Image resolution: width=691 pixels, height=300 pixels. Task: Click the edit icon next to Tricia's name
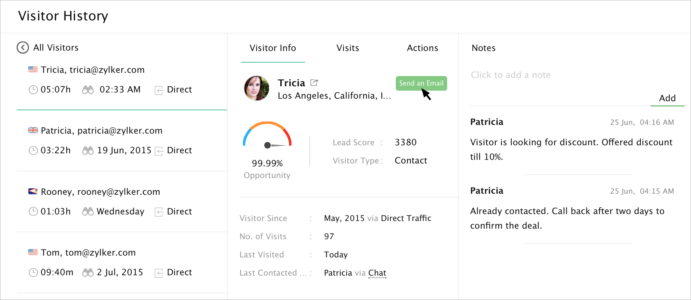[314, 83]
